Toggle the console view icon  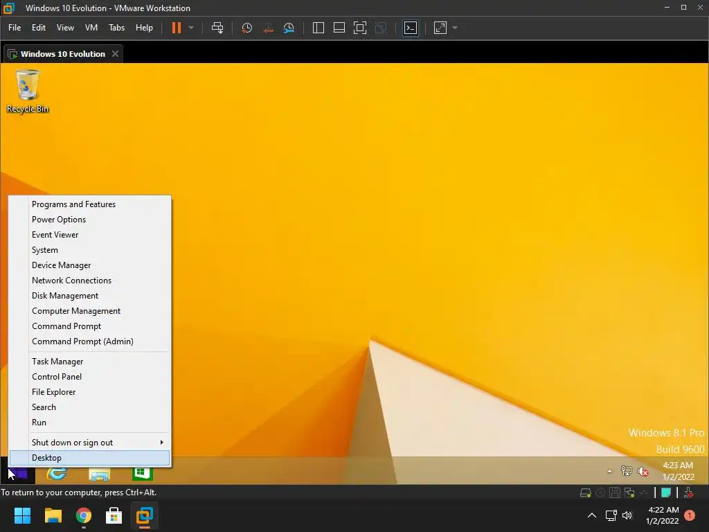pyautogui.click(x=411, y=28)
